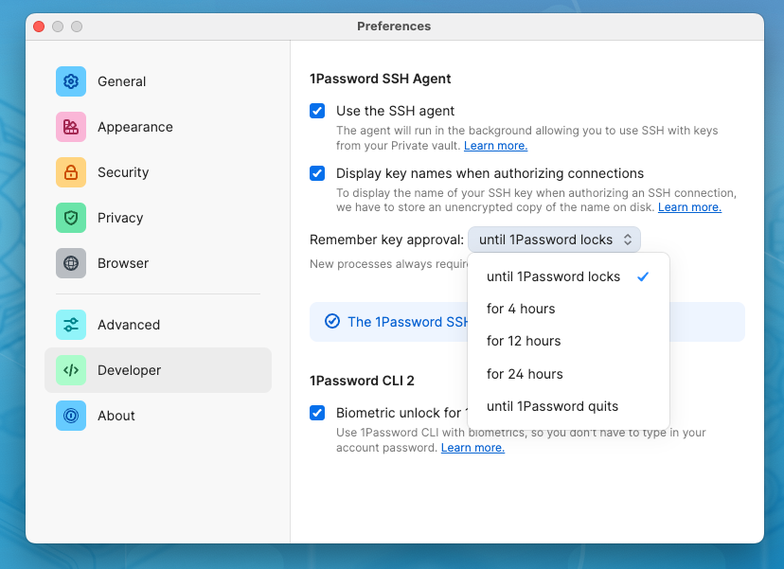Choose 'until 1Password locks' option
The height and width of the screenshot is (569, 784).
pos(568,276)
